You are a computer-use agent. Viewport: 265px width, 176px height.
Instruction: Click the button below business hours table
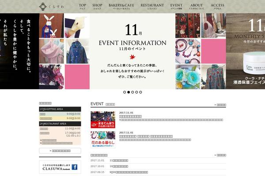(60, 151)
